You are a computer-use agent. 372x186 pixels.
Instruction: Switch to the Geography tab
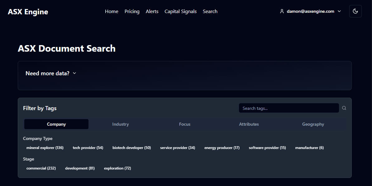(313, 124)
